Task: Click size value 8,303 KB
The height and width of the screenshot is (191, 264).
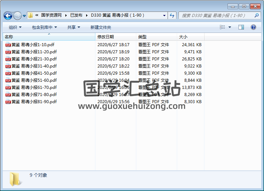Action: click(x=193, y=102)
